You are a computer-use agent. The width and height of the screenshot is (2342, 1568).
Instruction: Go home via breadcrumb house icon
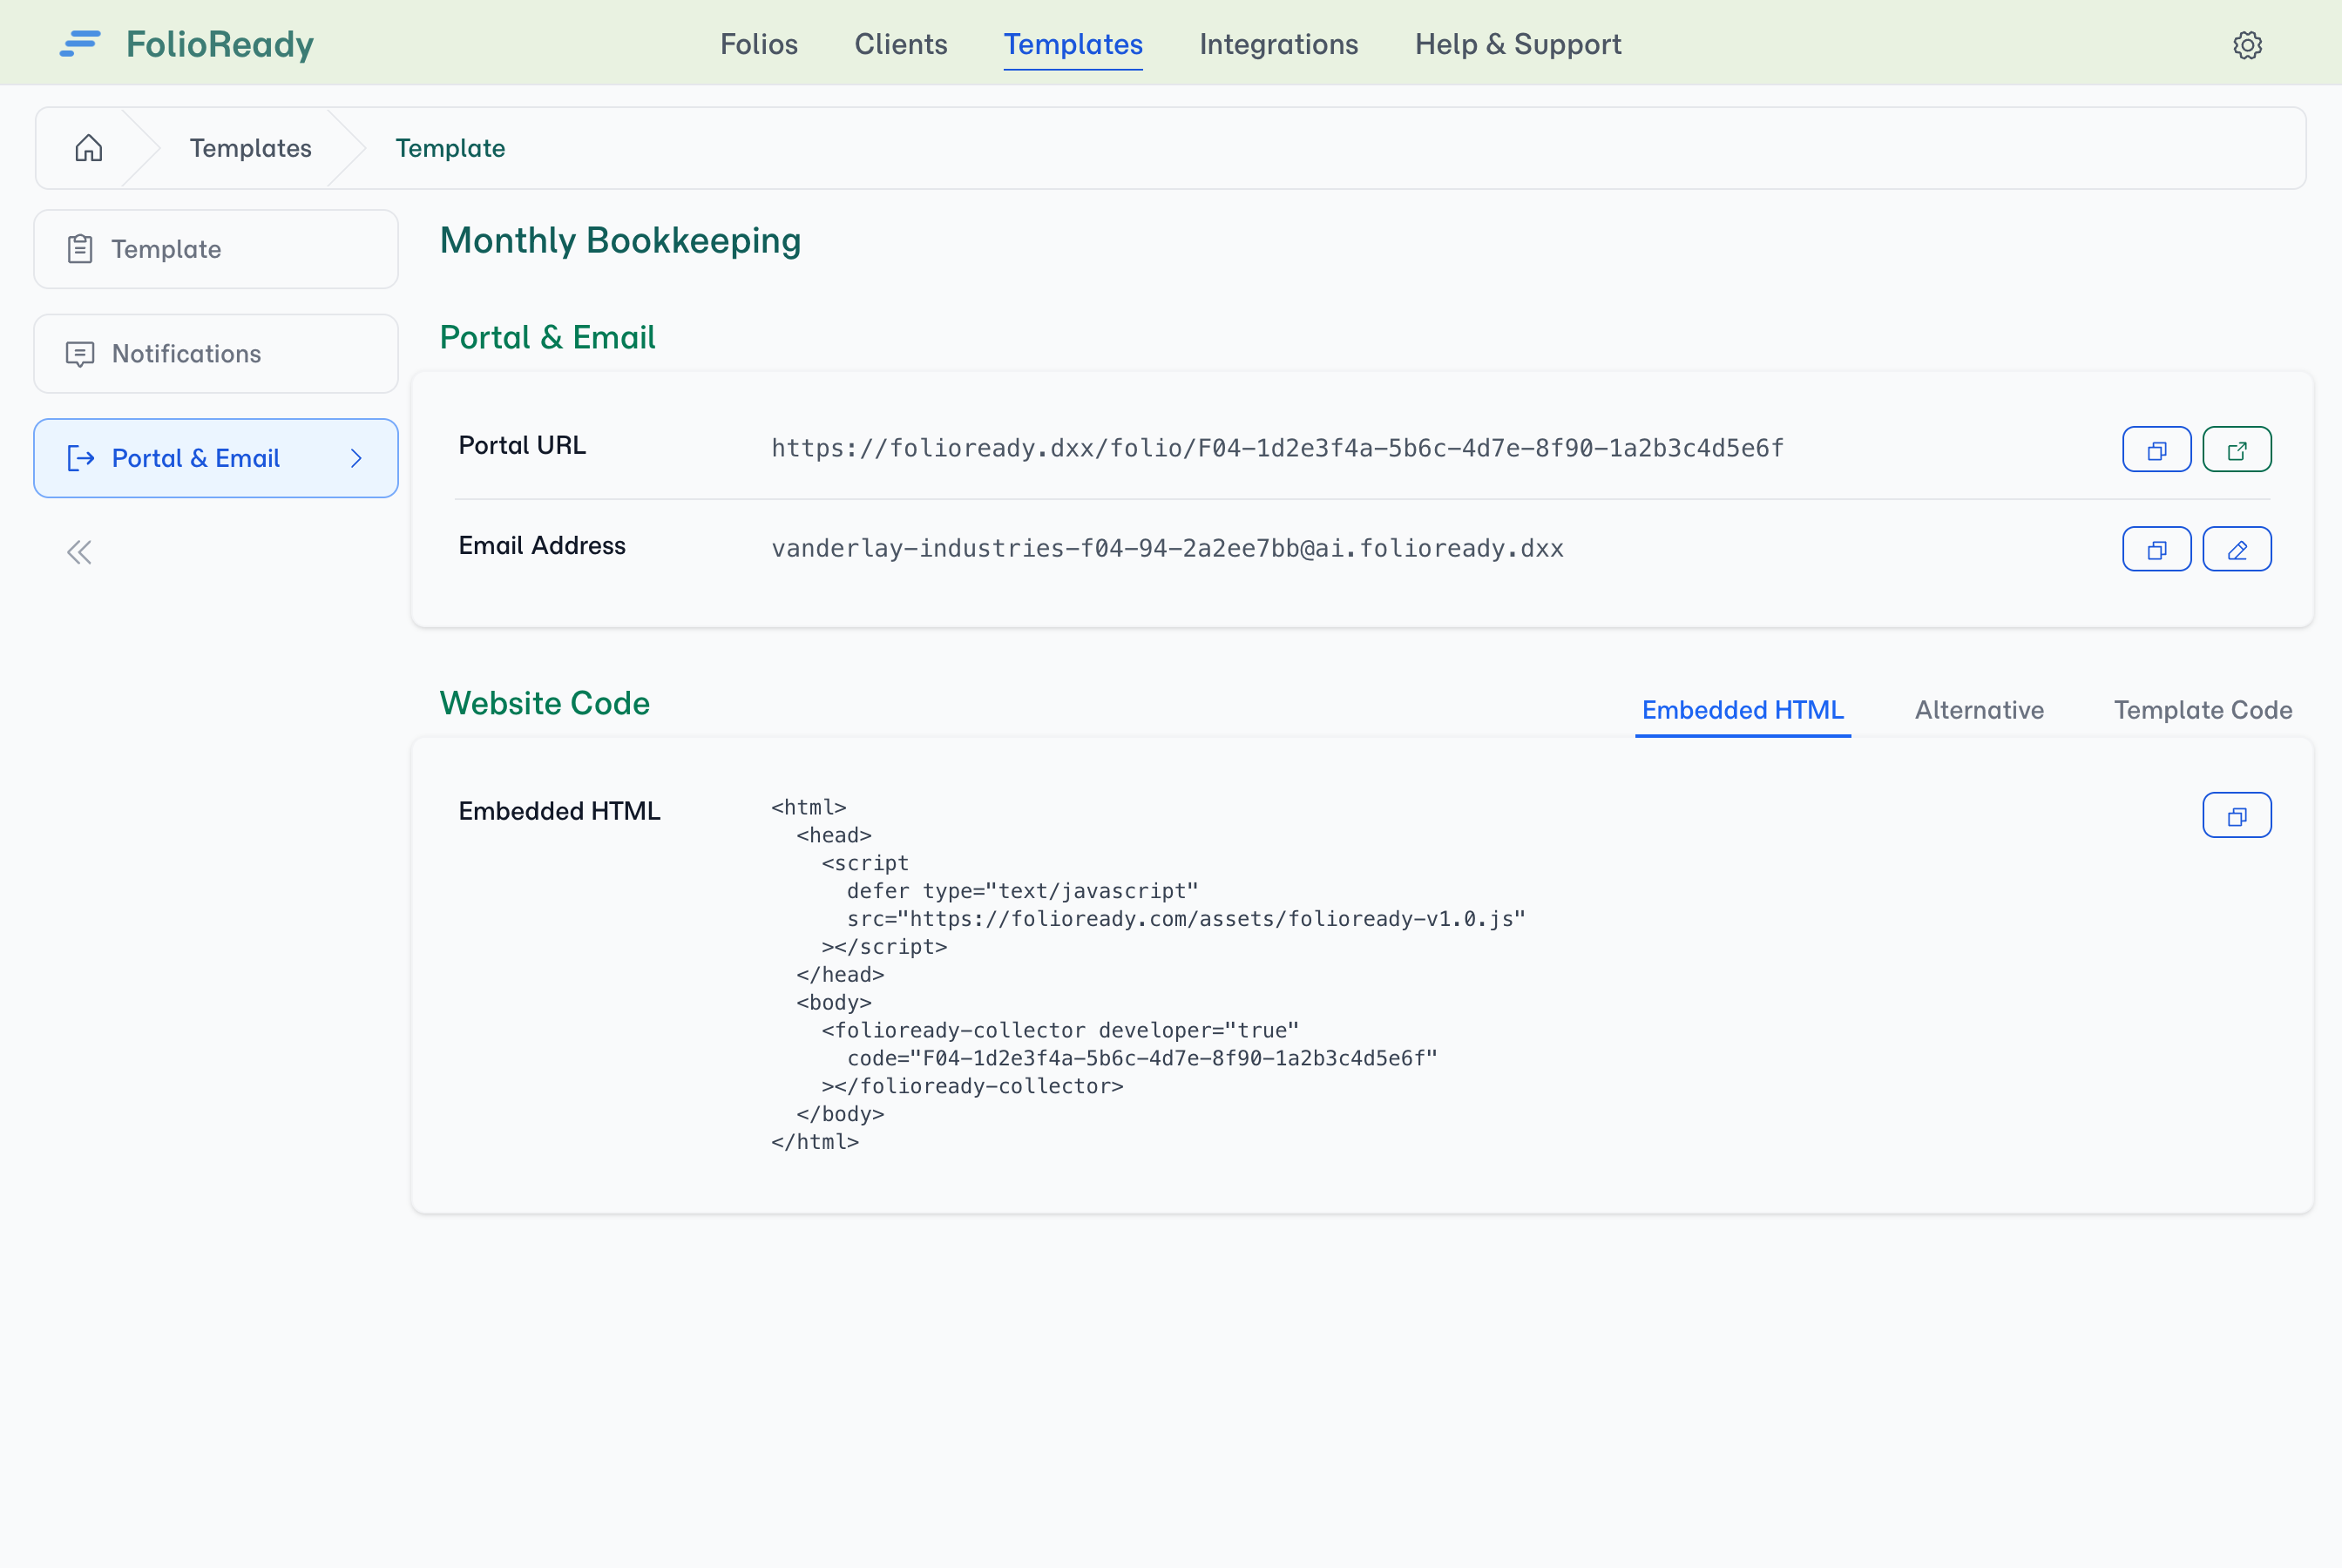coord(88,148)
